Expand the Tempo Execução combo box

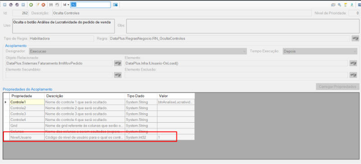tap(355, 51)
